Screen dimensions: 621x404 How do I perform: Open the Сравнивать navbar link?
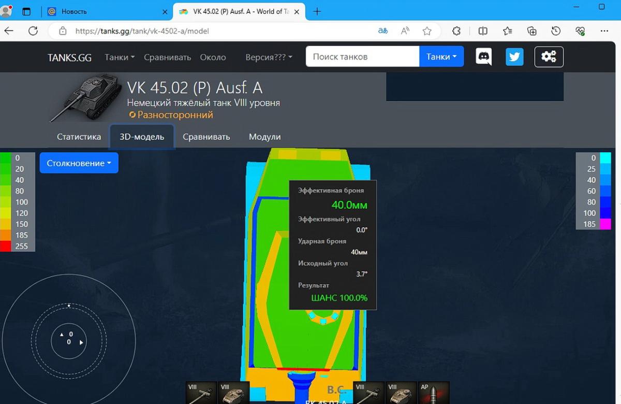[x=168, y=57]
